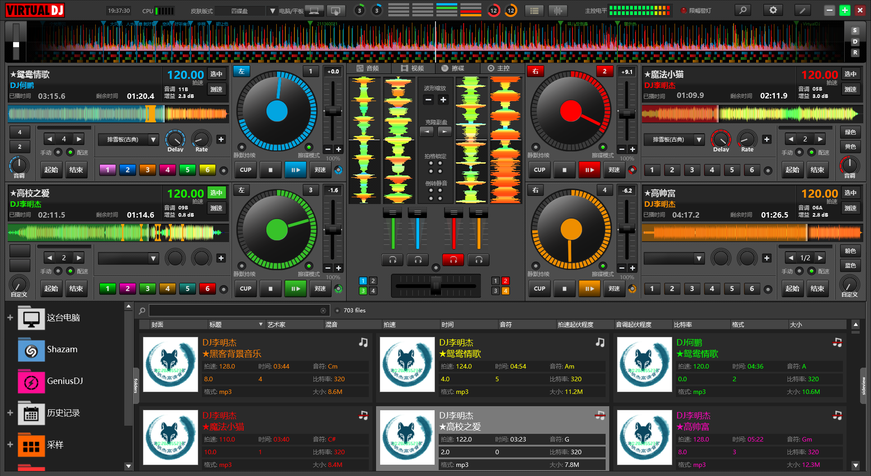Toggle 限幅警灯 limiter indicator

pyautogui.click(x=684, y=10)
